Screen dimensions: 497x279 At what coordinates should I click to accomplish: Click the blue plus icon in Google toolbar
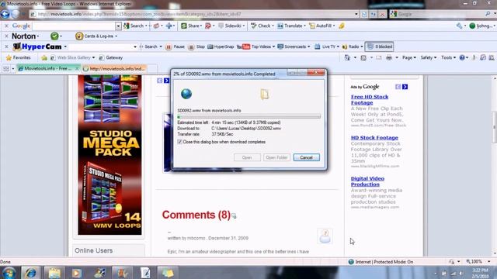pyautogui.click(x=169, y=26)
